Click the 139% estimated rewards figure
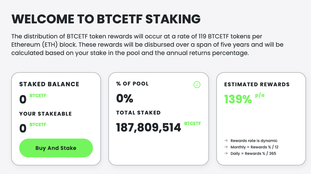The width and height of the screenshot is (311, 174). (238, 99)
